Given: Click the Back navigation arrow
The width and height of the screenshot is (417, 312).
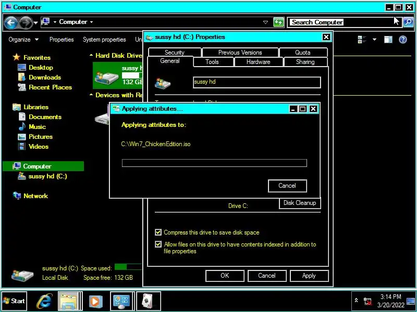Looking at the screenshot, I should pyautogui.click(x=11, y=23).
